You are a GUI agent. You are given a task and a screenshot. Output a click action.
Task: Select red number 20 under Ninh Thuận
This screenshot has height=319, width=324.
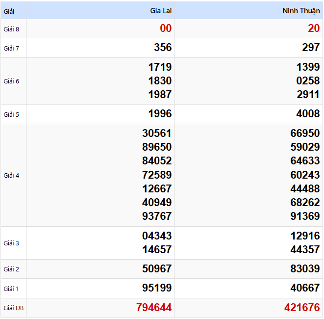click(x=314, y=28)
